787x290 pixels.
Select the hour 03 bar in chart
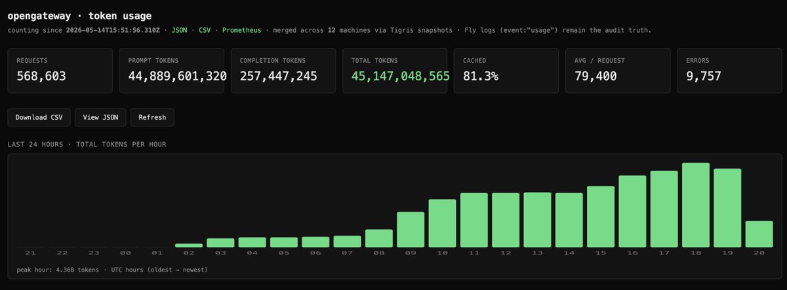click(220, 243)
